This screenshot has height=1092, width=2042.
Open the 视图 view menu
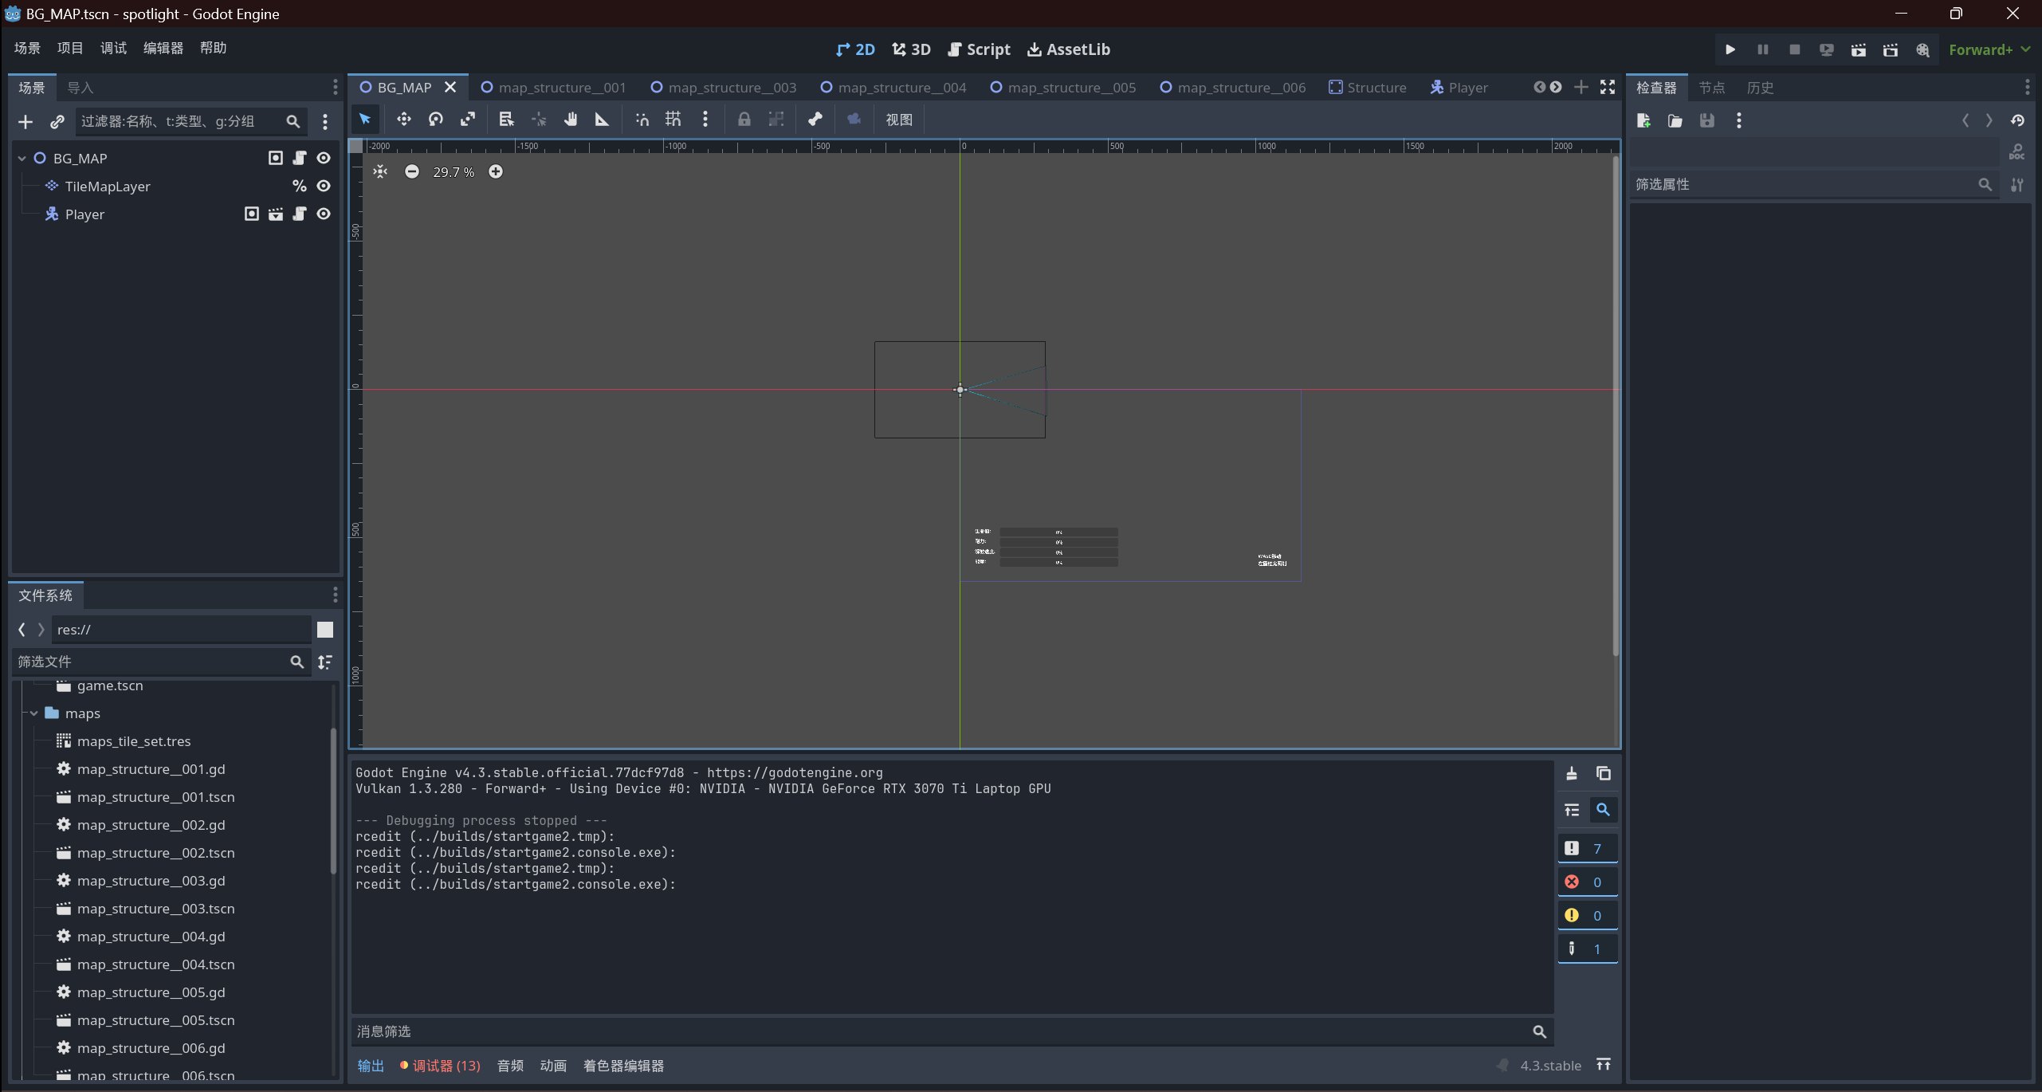click(899, 120)
